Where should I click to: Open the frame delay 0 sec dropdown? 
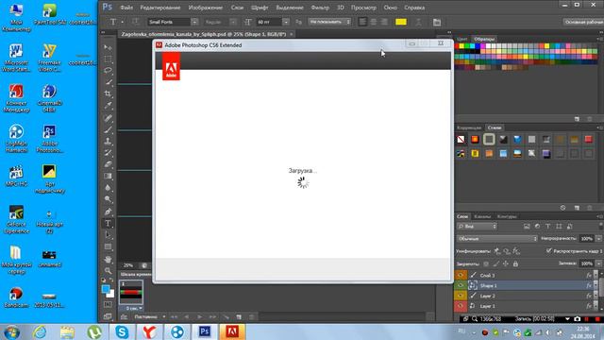134,309
